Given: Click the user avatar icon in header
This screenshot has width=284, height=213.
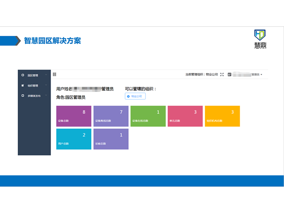Looking at the screenshot, I should click(230, 75).
